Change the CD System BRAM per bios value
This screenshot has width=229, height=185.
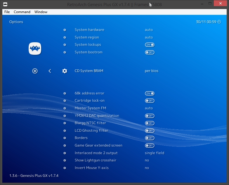pyautogui.click(x=151, y=71)
